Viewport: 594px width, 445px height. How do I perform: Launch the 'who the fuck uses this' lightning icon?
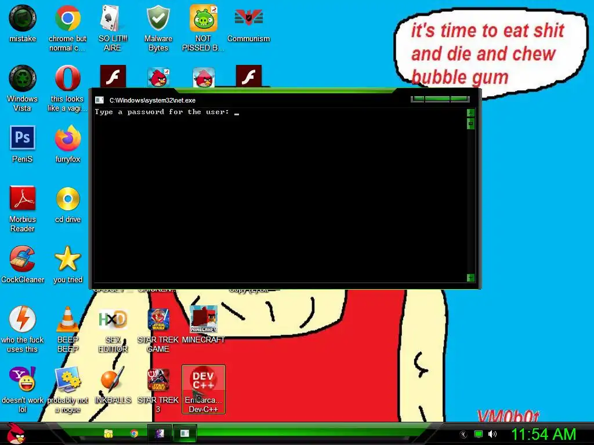click(23, 329)
